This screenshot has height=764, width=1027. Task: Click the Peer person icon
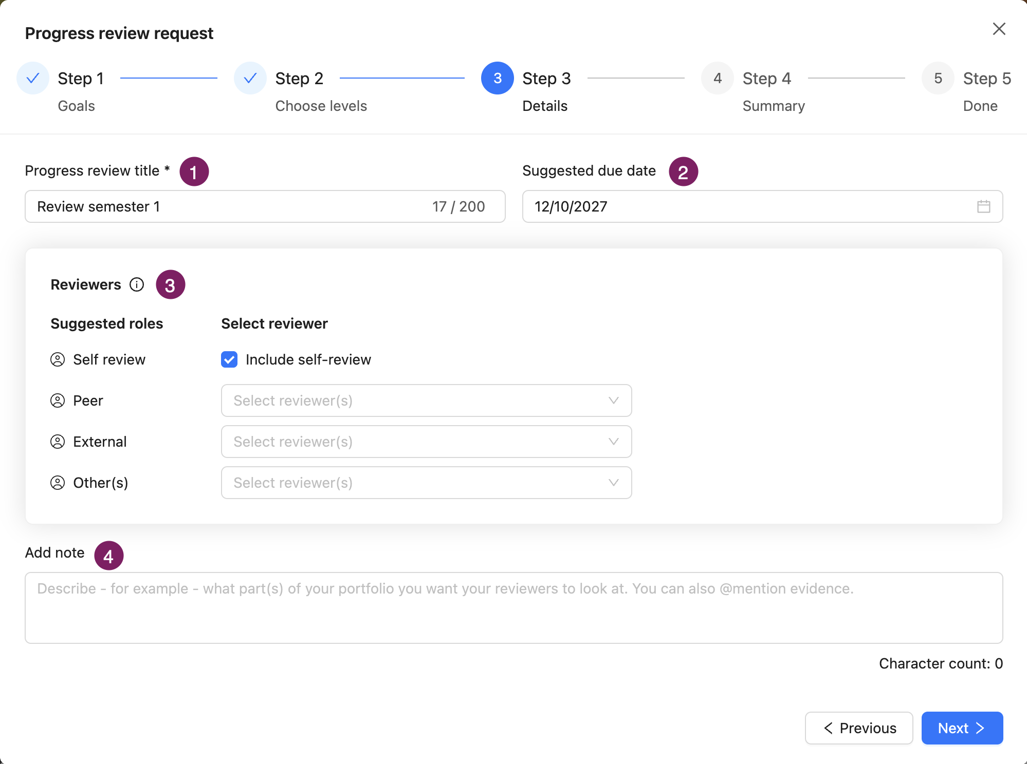[x=58, y=400]
